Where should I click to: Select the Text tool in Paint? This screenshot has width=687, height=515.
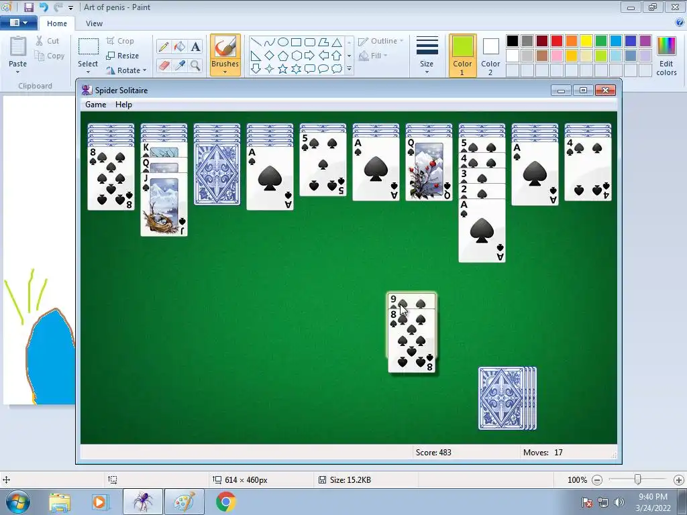pos(195,46)
